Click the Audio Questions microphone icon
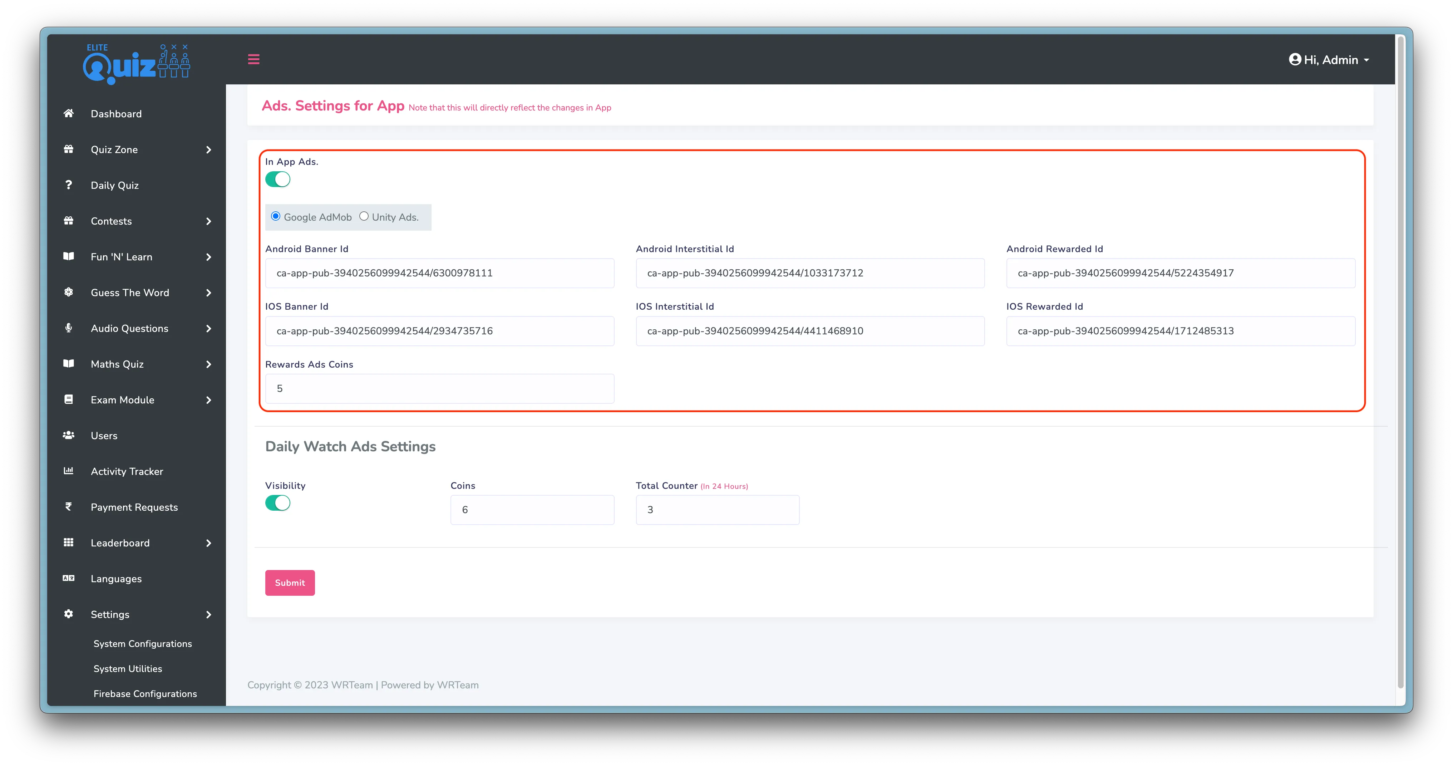Screen dimensions: 1453x766 click(69, 328)
